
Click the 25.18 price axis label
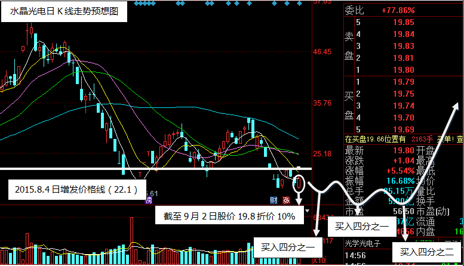click(x=322, y=154)
